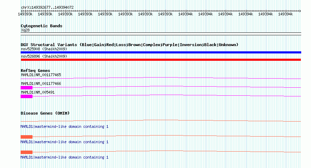
Task: Click the Xq28 cytogenetic band bar
Action: point(161,34)
